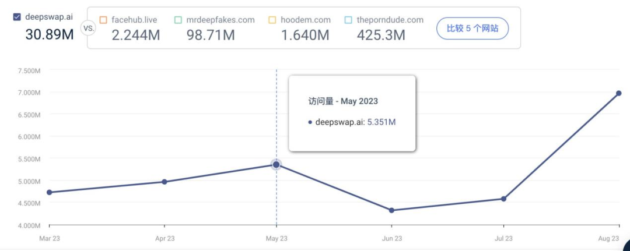The image size is (630, 251).
Task: Click the 比较 5 个网站 button
Action: tap(473, 28)
